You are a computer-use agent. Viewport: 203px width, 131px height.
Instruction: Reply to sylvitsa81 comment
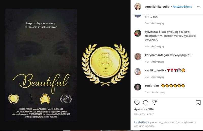tap(157, 46)
